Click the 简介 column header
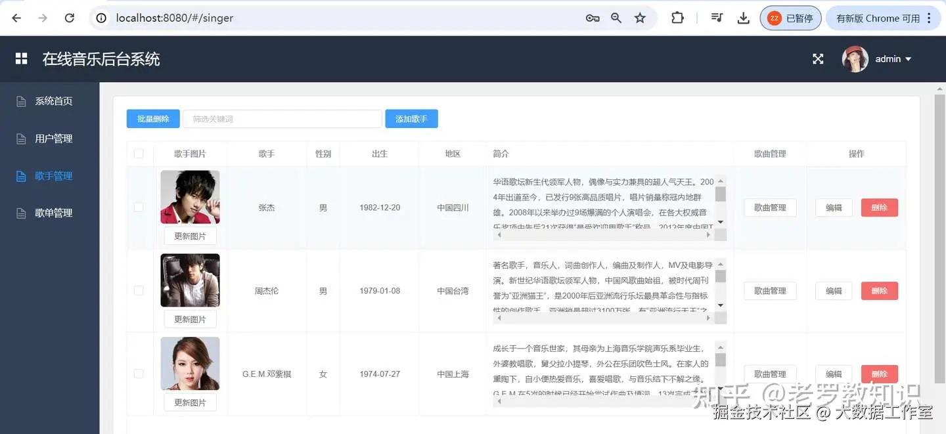This screenshot has width=946, height=434. tap(501, 154)
